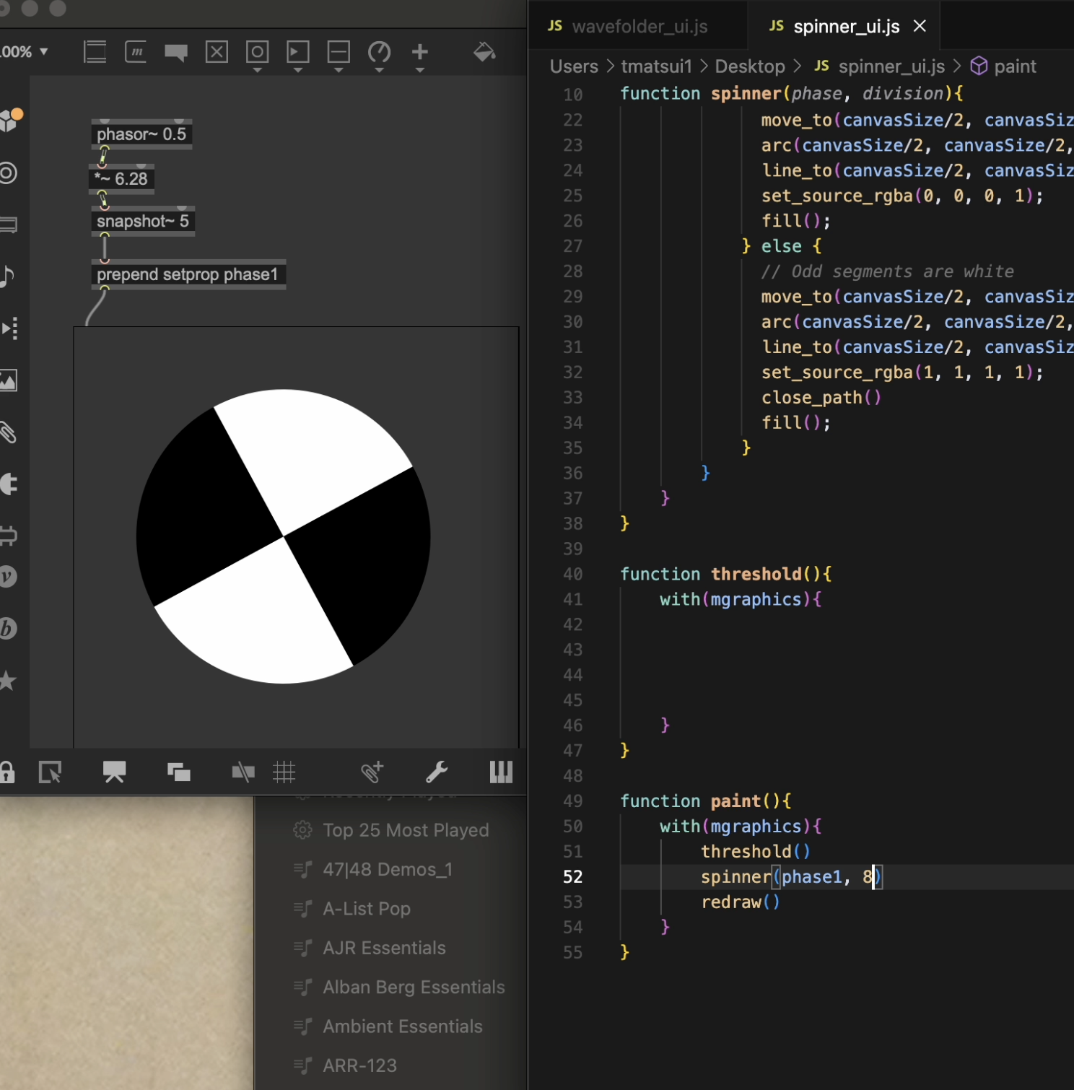The width and height of the screenshot is (1074, 1090).
Task: Click the phasor~ 0.5 object box
Action: click(x=141, y=134)
